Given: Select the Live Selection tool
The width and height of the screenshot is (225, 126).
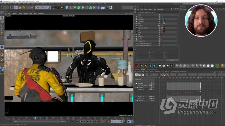Looking at the screenshot, I should point(12,7).
